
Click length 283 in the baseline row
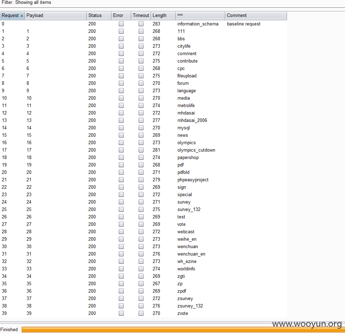click(157, 24)
